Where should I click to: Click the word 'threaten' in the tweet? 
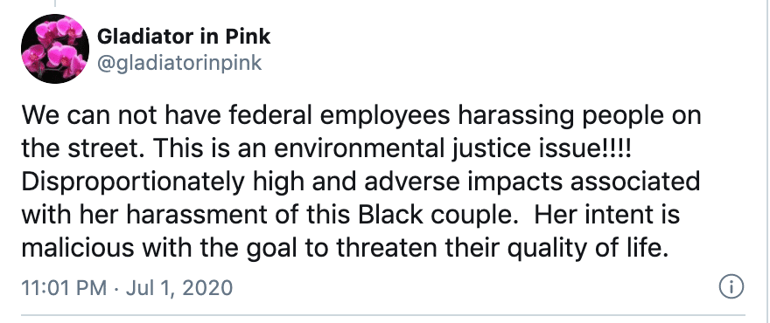point(388,250)
